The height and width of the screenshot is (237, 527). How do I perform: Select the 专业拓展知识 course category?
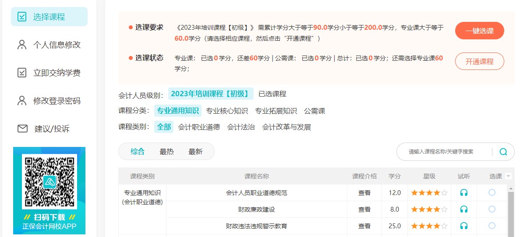[276, 111]
